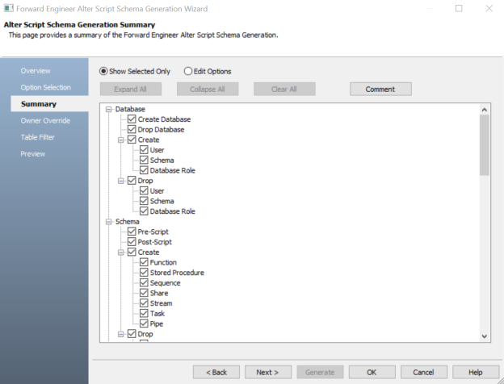
Task: Uncheck the Function checkbox
Action: point(144,262)
